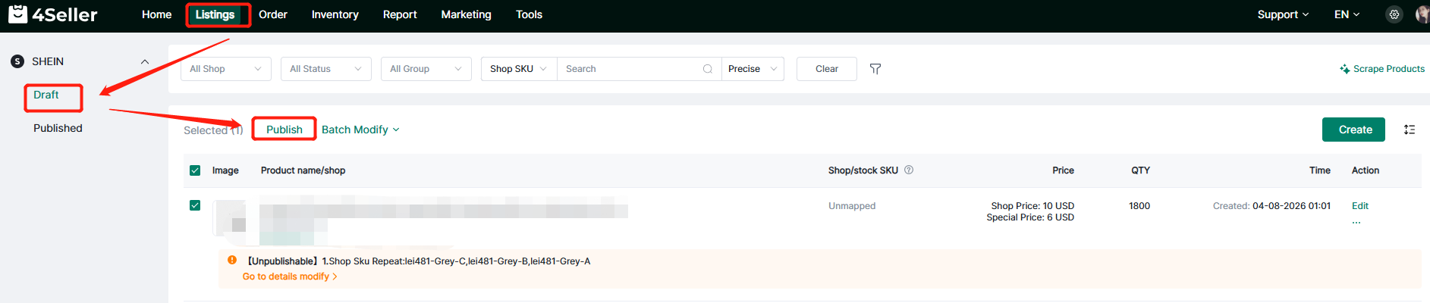Click the Shop/stock SKU help icon
This screenshot has width=1430, height=303.
pyautogui.click(x=909, y=170)
